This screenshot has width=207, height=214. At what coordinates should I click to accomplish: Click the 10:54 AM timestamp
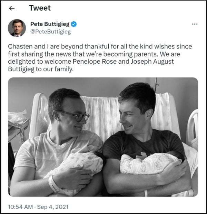(x=20, y=207)
